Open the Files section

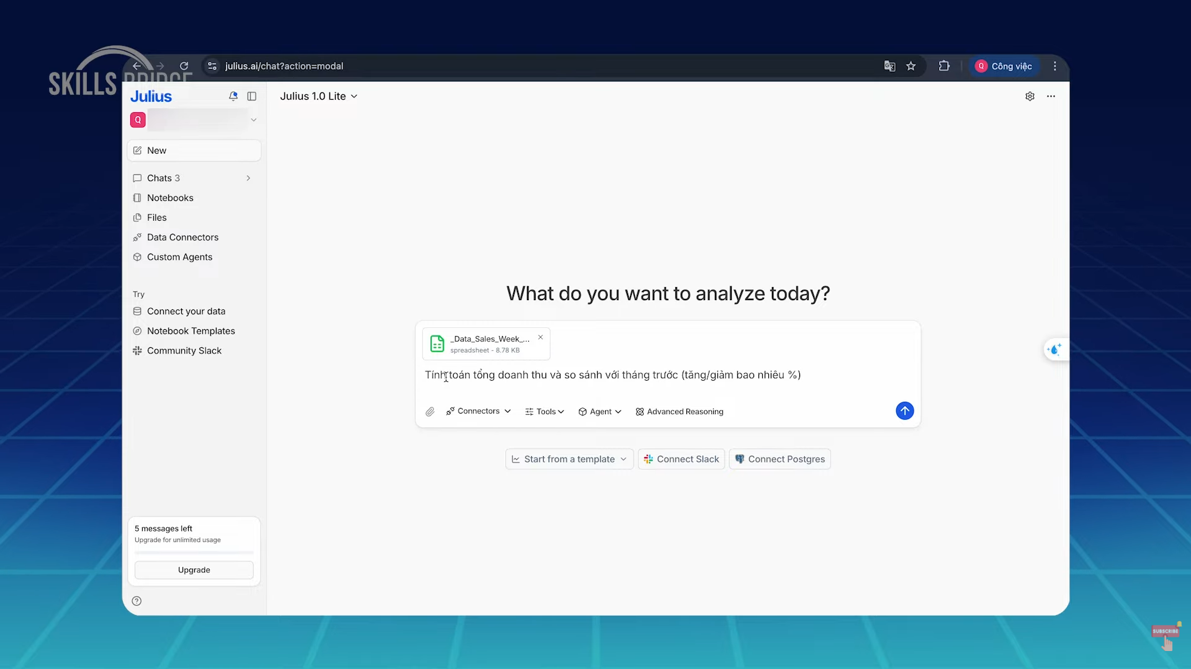pos(157,217)
